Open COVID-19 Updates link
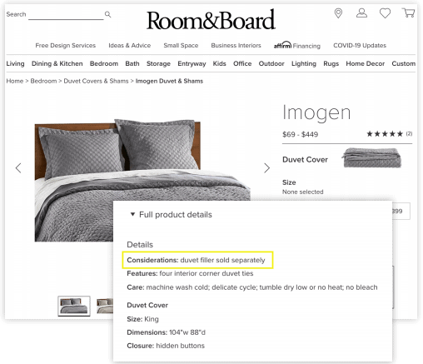 click(x=360, y=45)
